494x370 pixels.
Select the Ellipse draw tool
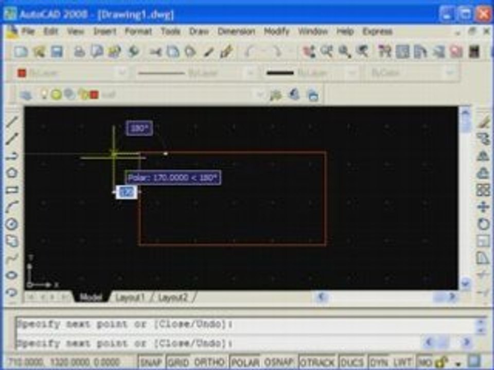click(x=12, y=275)
